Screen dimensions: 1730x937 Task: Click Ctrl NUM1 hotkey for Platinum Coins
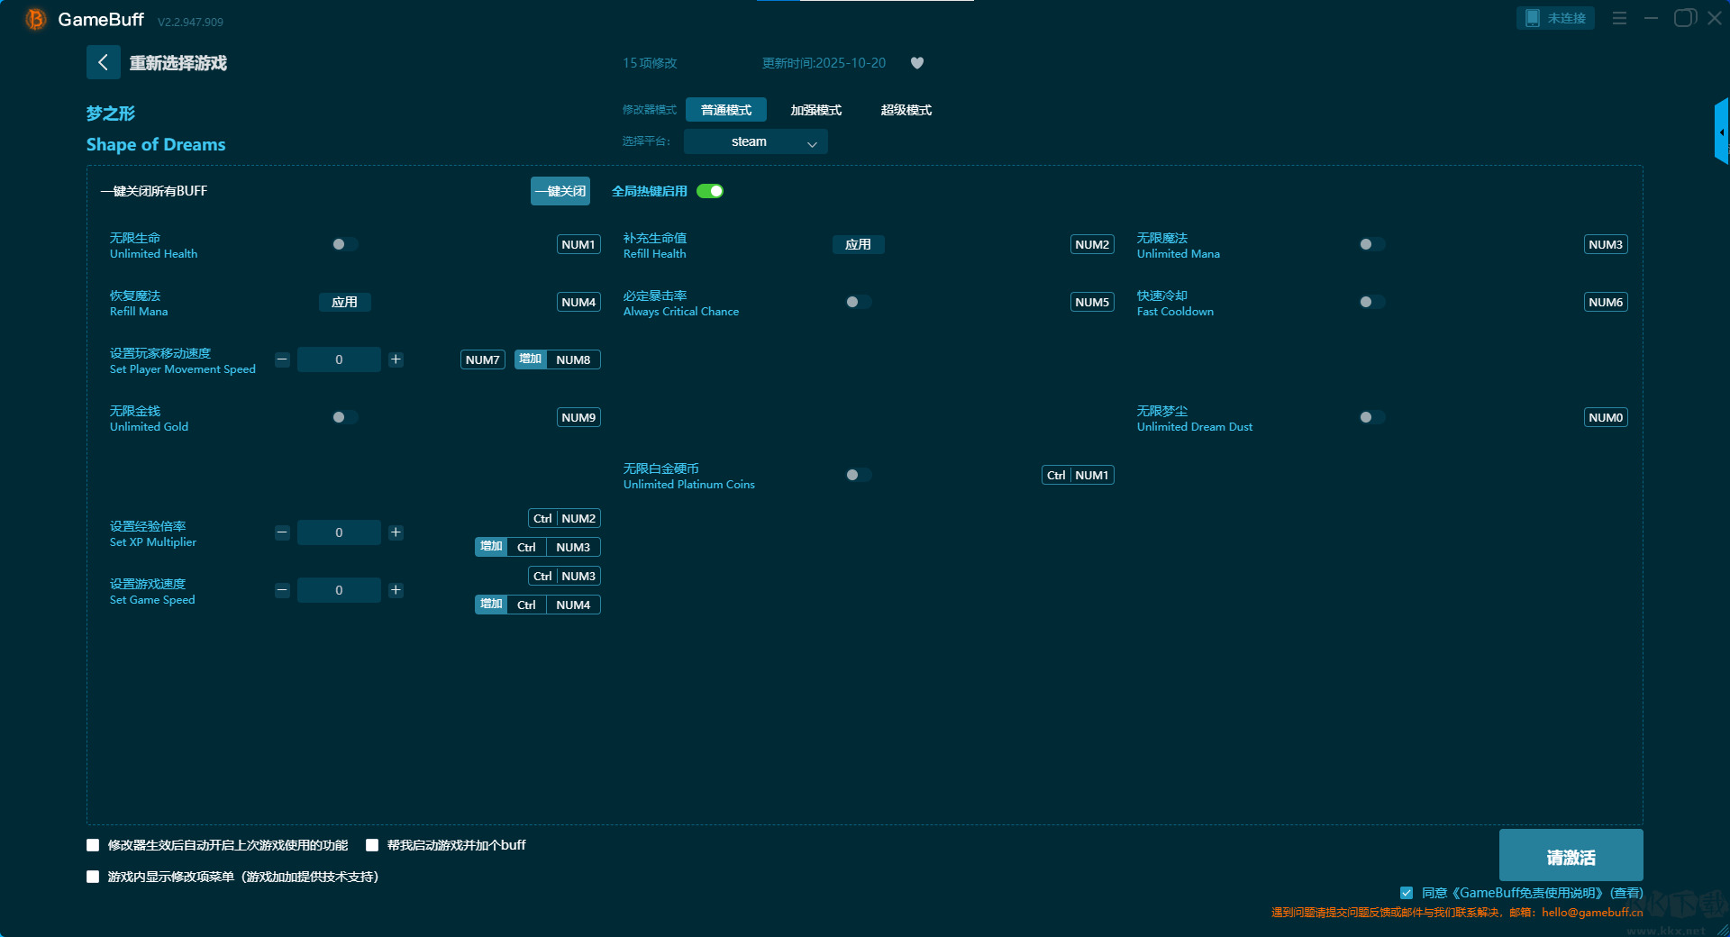point(1079,475)
